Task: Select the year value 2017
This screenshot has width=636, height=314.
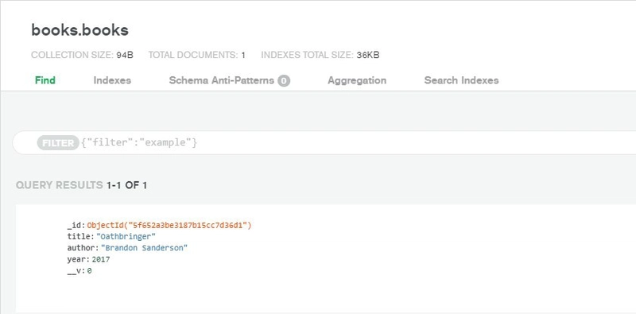Action: click(101, 259)
